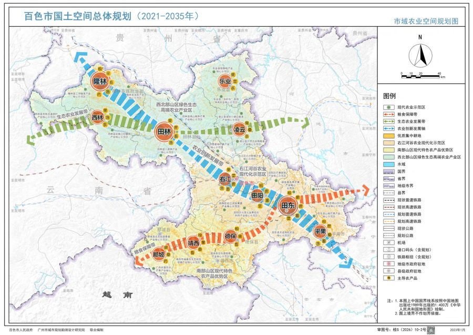Screen dimensions: 473x335
Task: Click the 现代农业示范区 legend symbol
Action: coord(389,107)
